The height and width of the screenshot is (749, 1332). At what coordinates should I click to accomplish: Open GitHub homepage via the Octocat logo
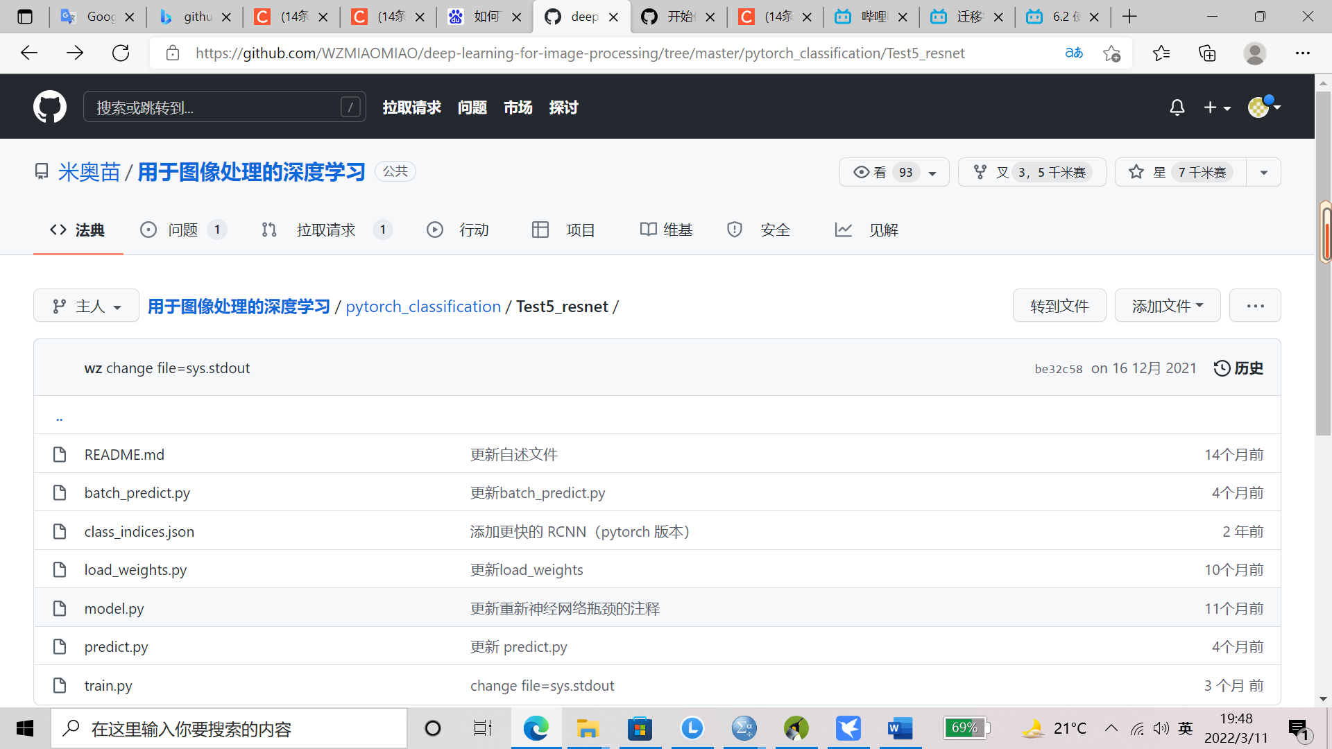click(x=49, y=106)
